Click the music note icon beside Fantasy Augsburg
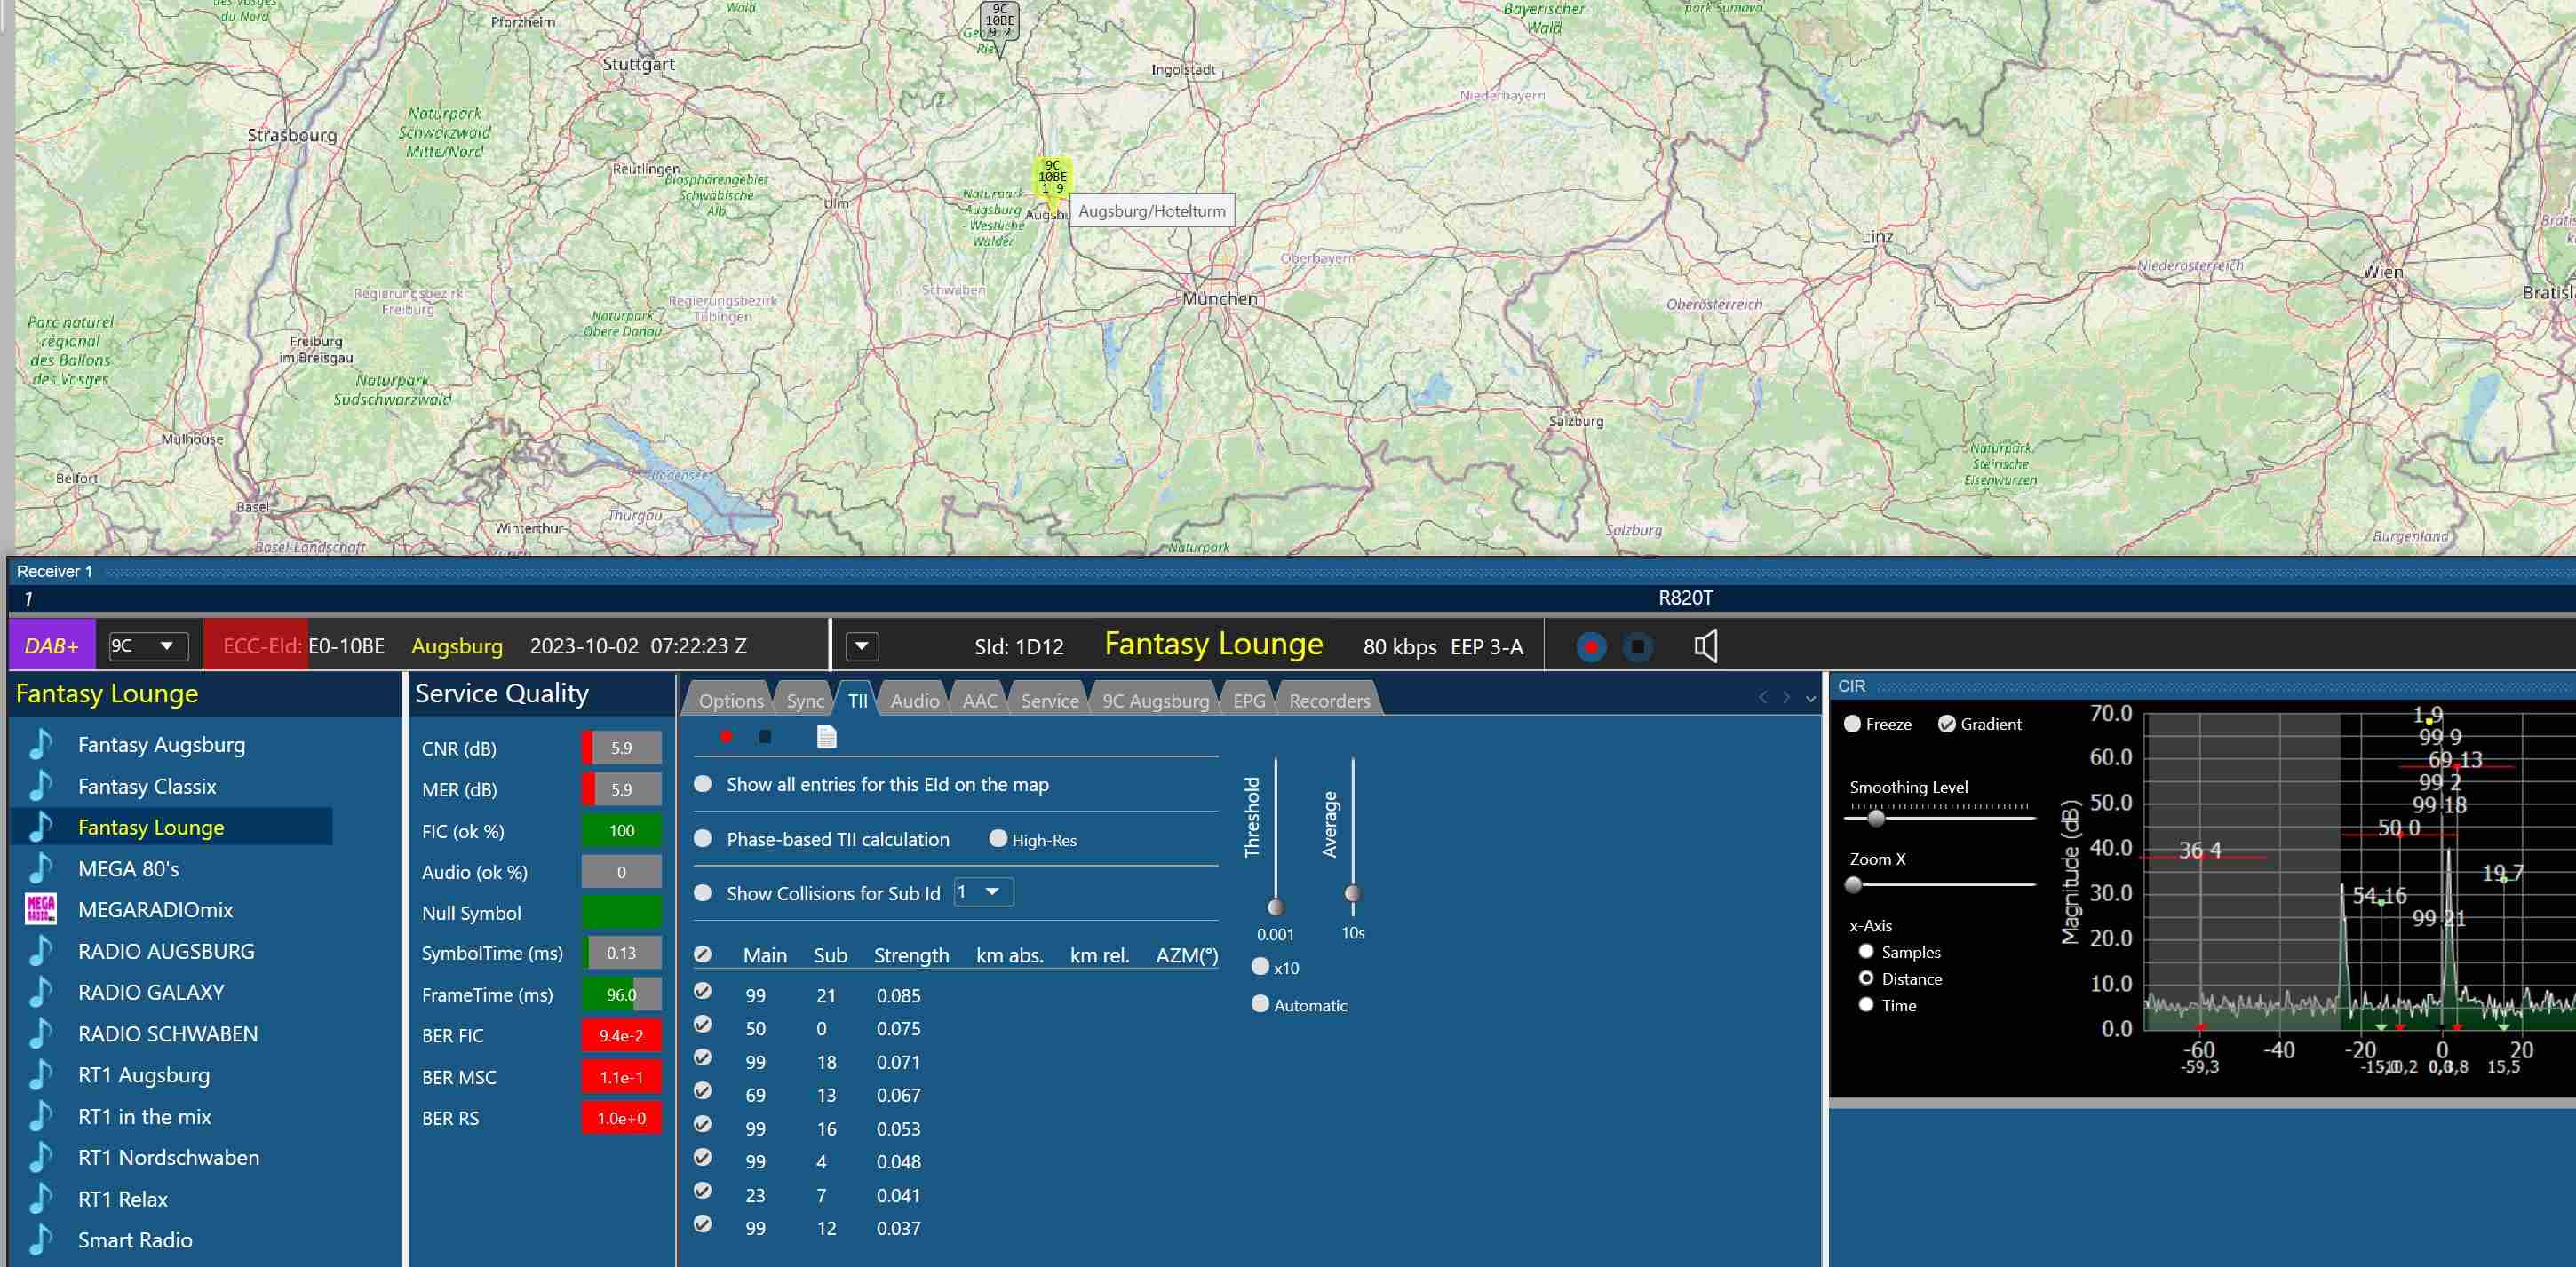 (x=40, y=744)
